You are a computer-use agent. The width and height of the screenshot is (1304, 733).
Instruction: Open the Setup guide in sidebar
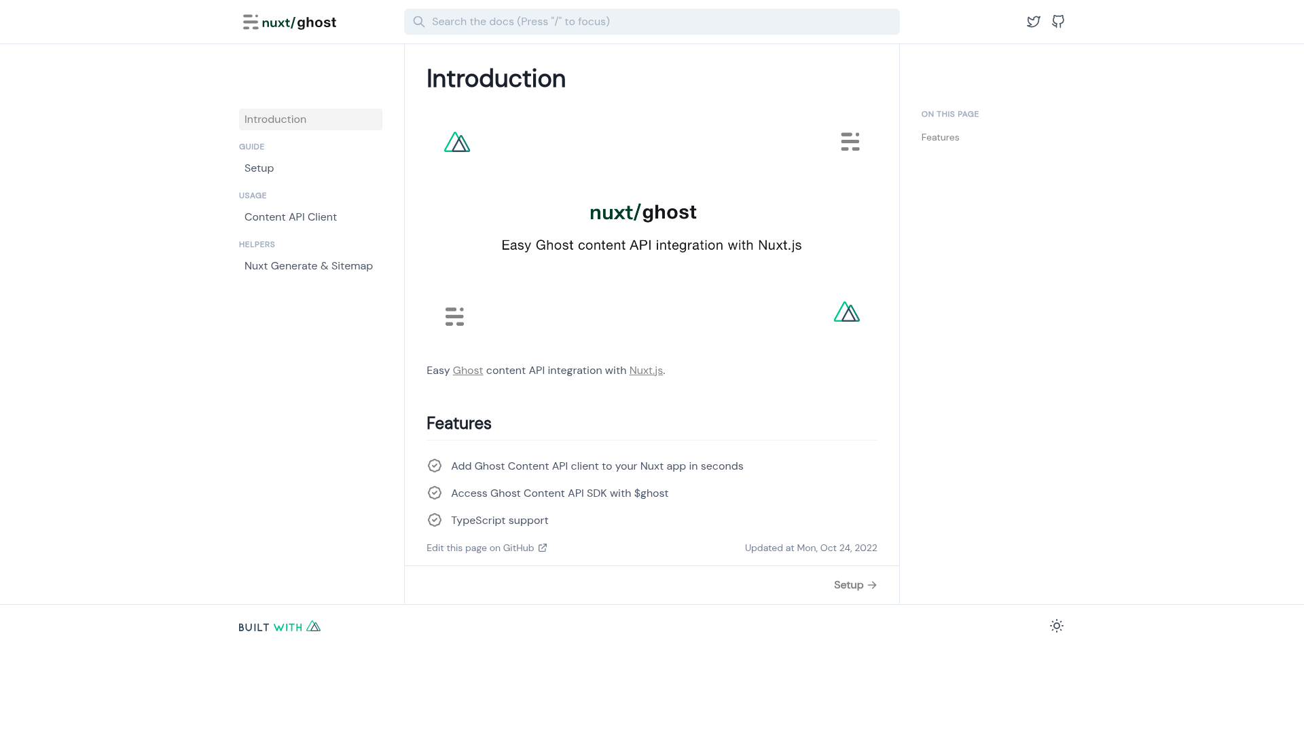click(259, 168)
